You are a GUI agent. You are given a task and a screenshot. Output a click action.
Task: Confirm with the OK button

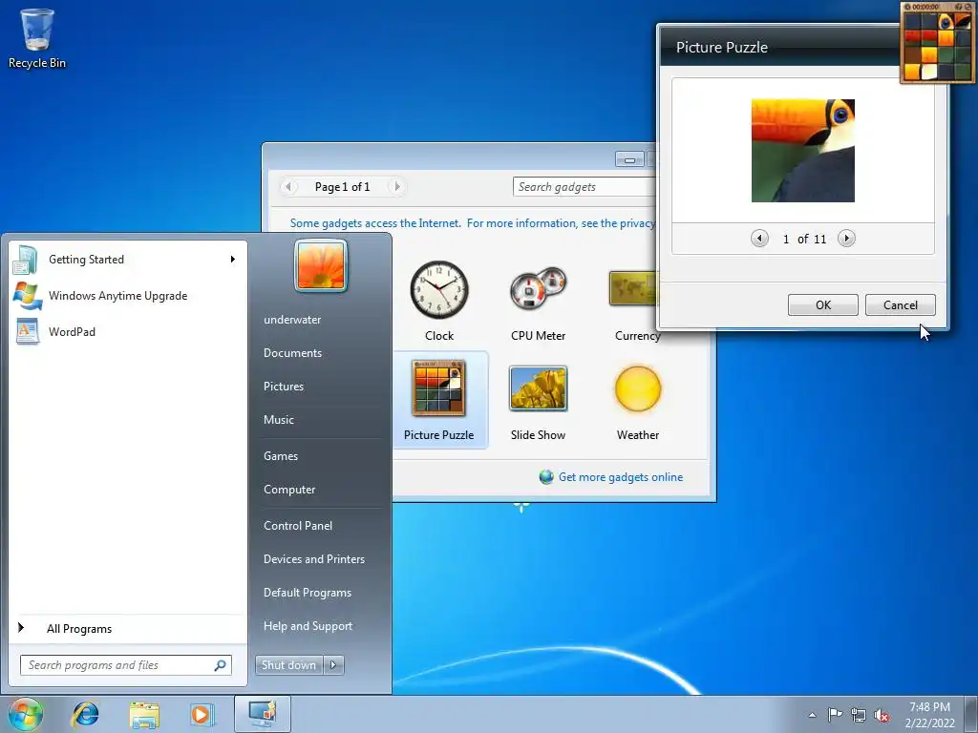[822, 304]
